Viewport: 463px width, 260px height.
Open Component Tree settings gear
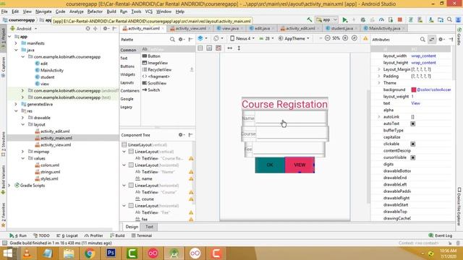point(180,135)
